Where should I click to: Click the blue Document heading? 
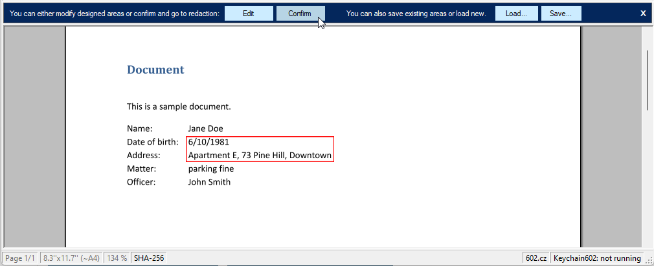pos(155,70)
